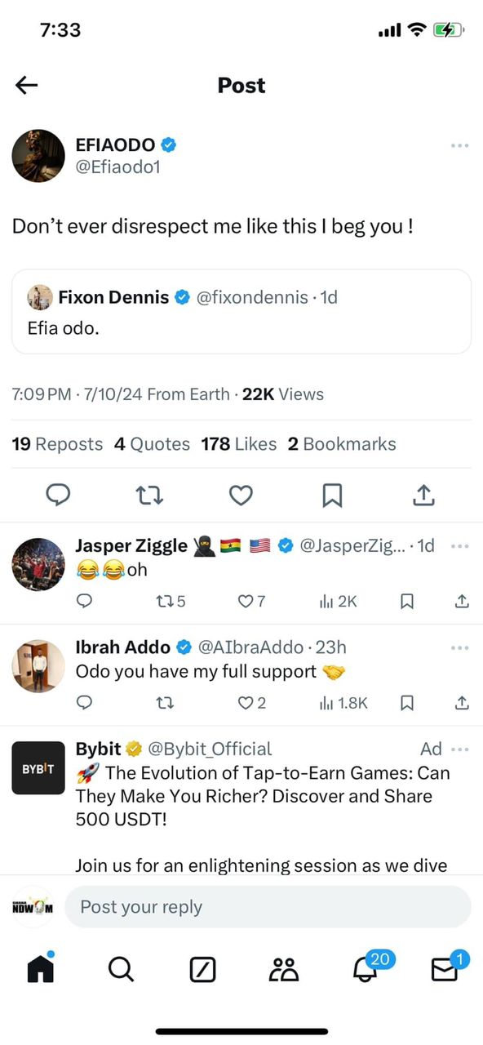
Task: Open the share menu for the post
Action: pyautogui.click(x=423, y=495)
